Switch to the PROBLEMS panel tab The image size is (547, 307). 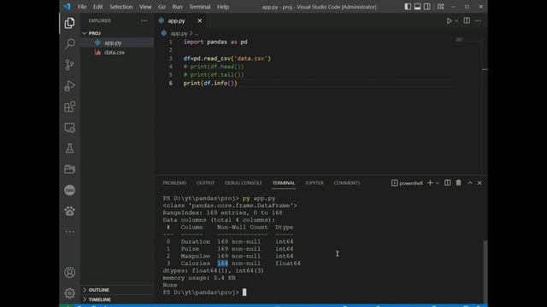coord(174,182)
